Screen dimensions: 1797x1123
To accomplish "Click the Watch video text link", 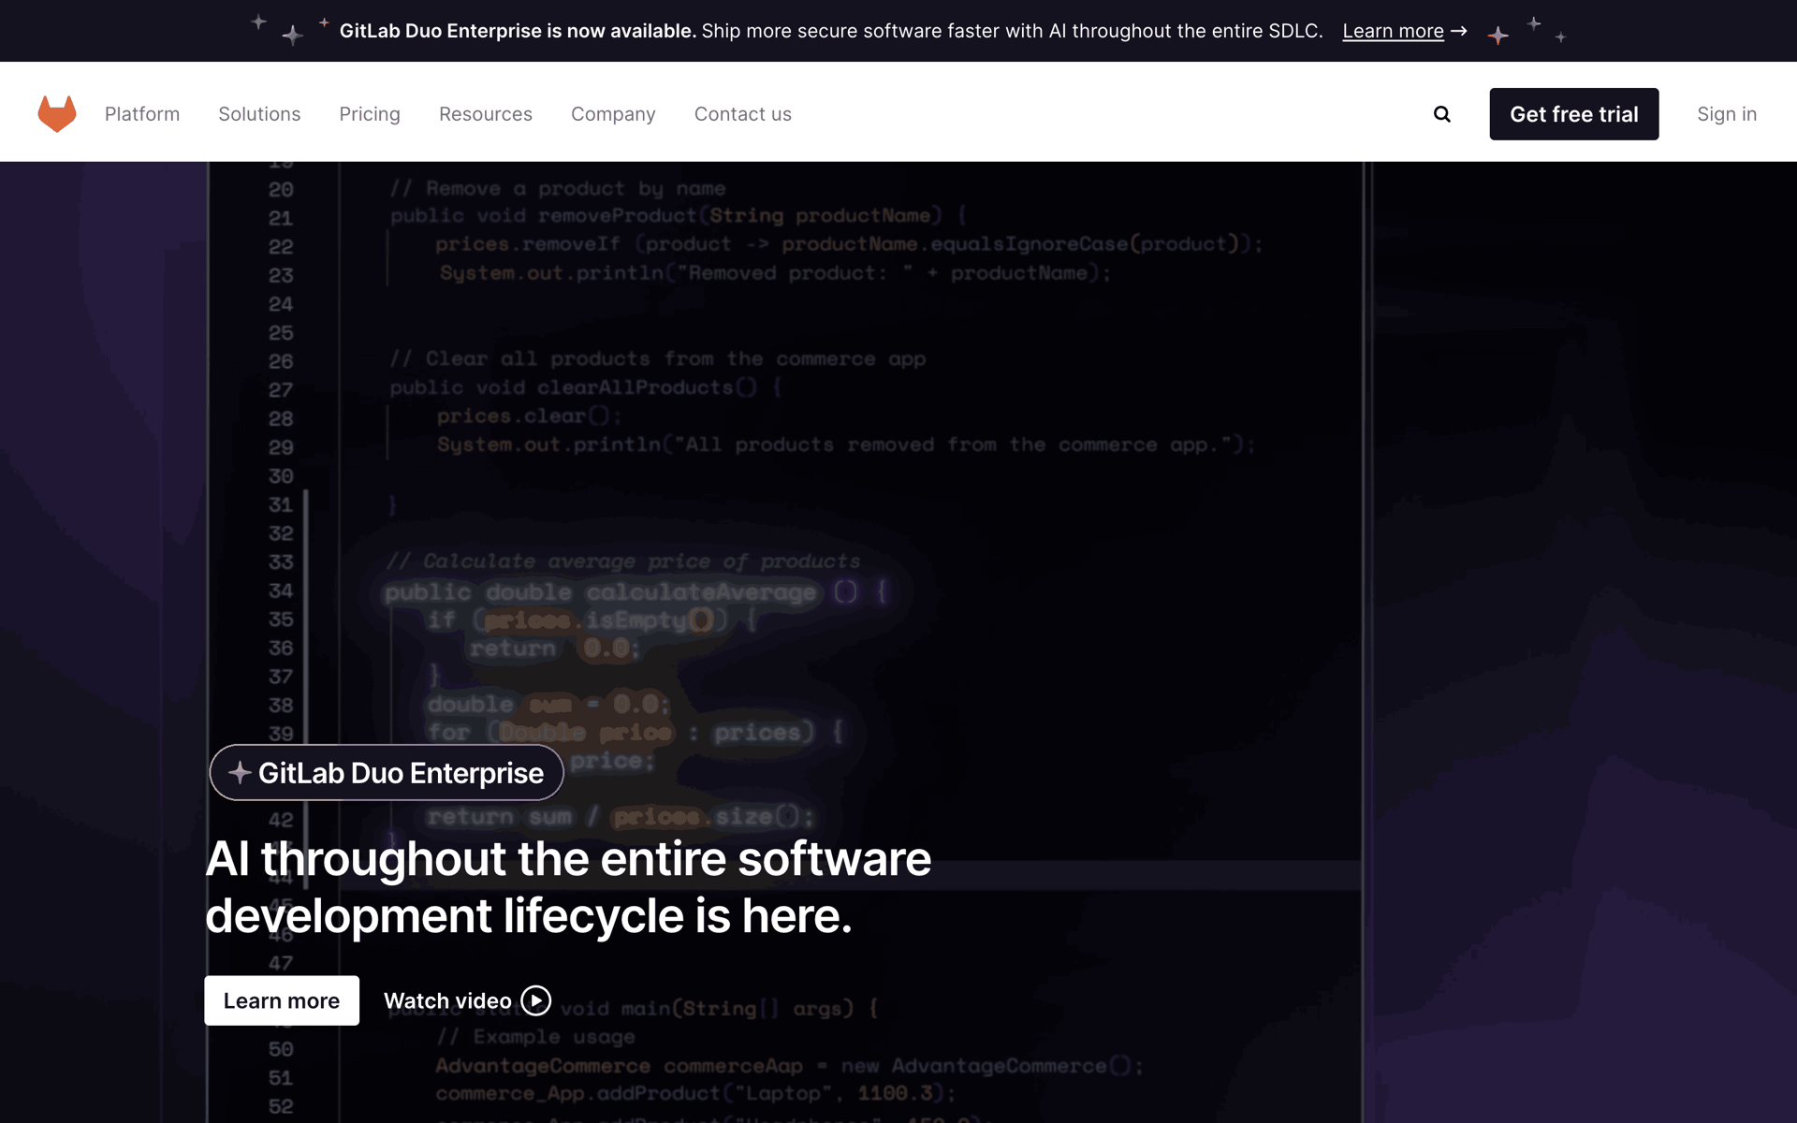I will pos(447,1000).
